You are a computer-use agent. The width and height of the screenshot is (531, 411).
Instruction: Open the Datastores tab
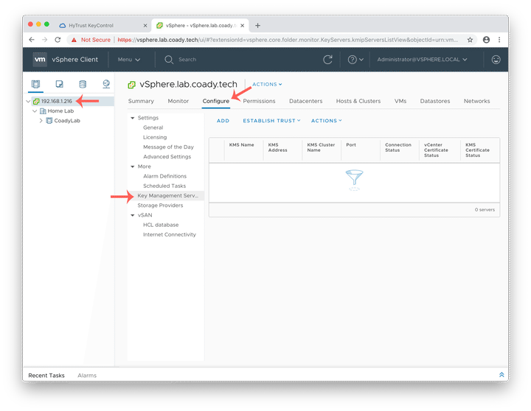(x=435, y=101)
